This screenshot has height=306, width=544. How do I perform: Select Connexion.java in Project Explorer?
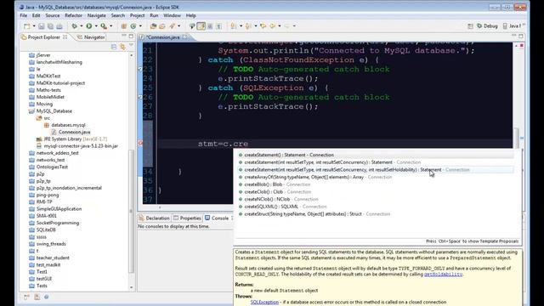tap(74, 133)
